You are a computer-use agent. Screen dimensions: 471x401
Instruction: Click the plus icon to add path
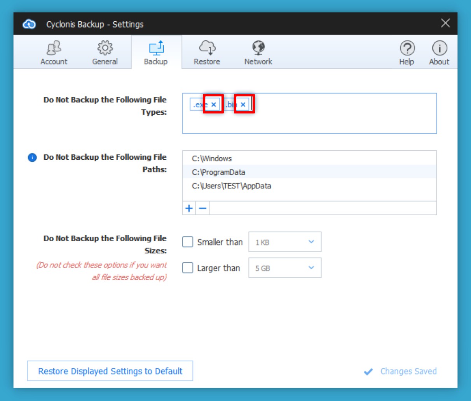189,208
